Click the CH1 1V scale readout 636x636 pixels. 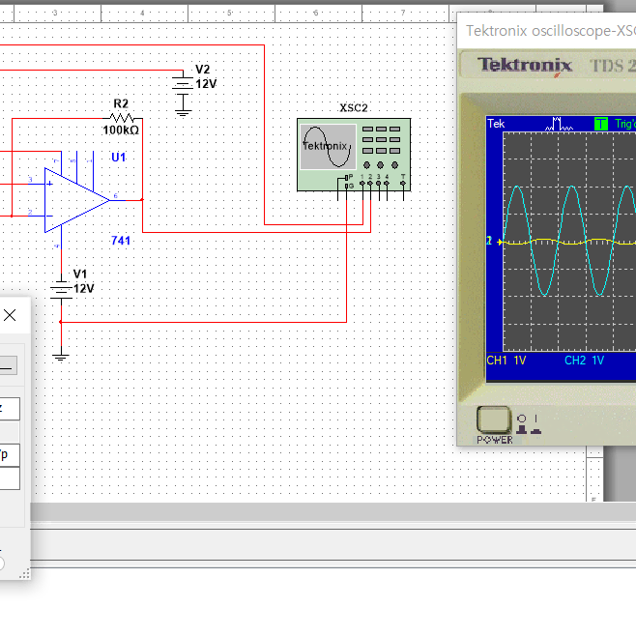point(506,361)
